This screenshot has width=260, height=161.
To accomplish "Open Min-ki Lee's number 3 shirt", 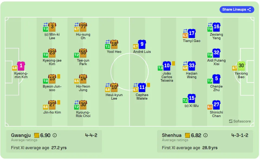I will click(52, 27).
